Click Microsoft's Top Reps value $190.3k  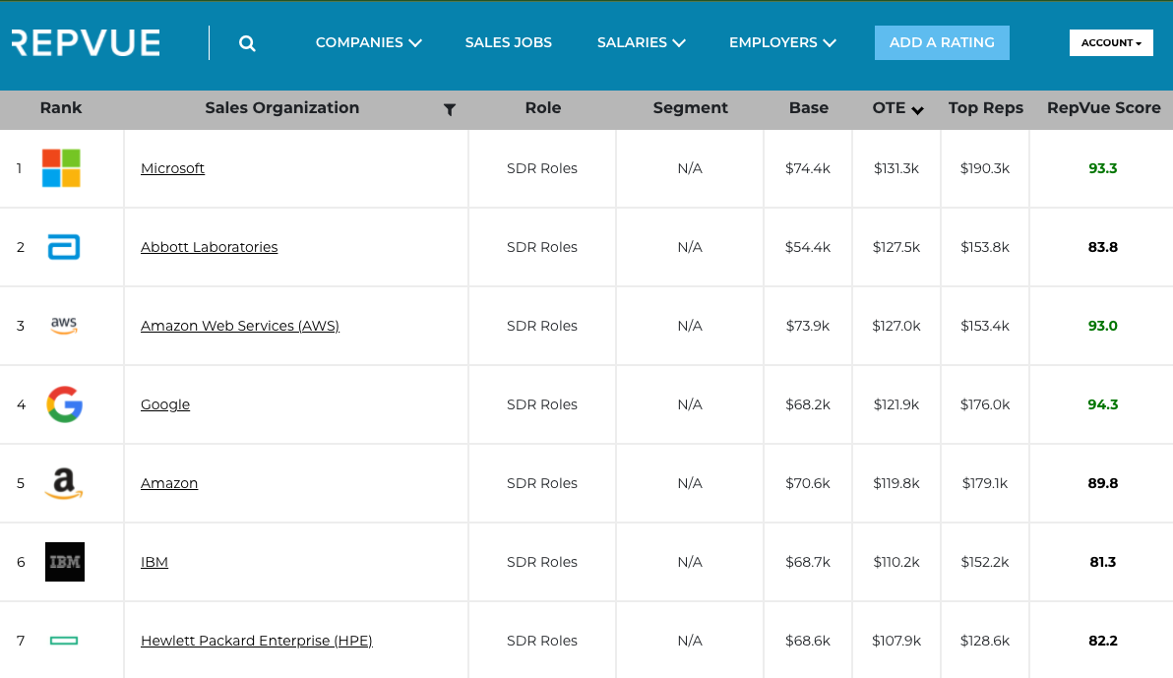985,168
